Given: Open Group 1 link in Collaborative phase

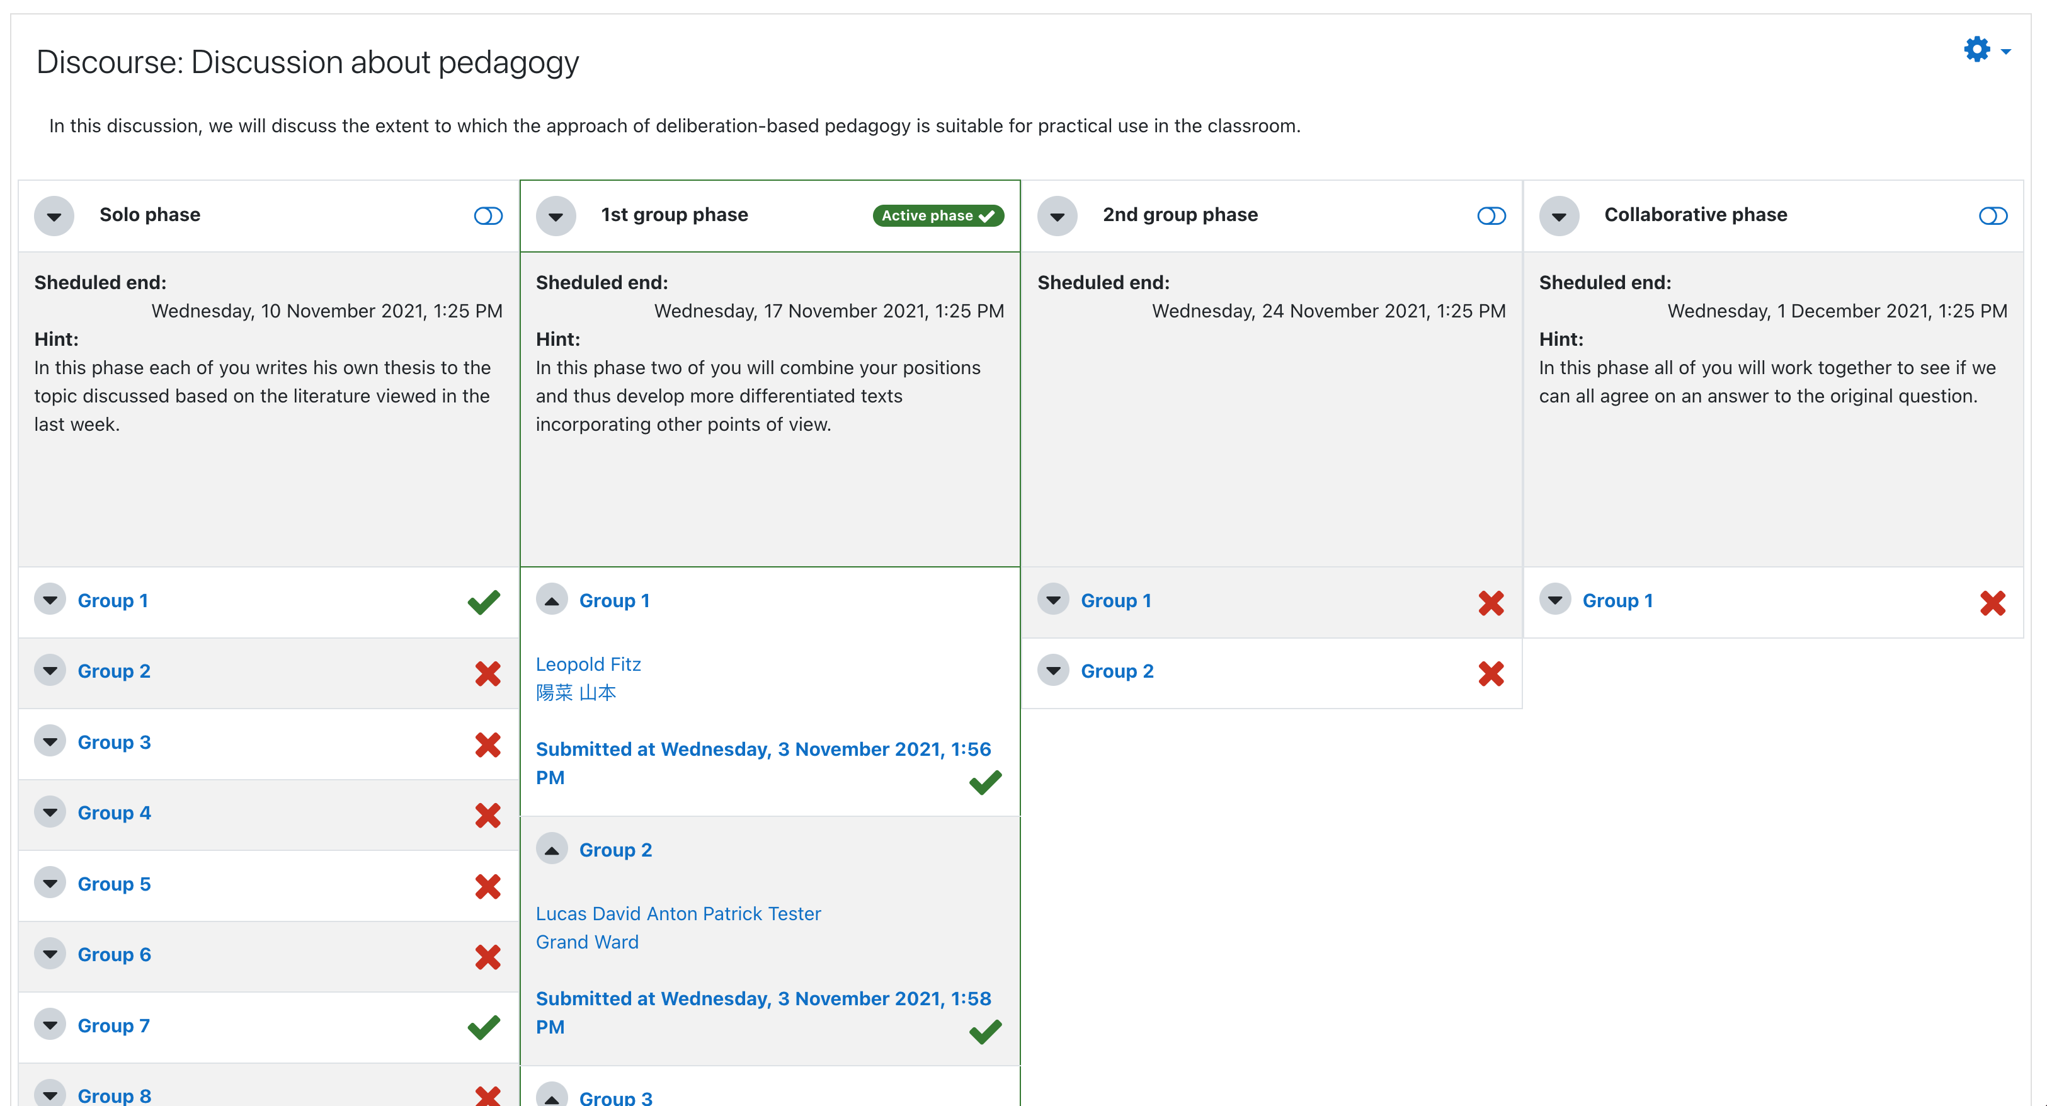Looking at the screenshot, I should click(1617, 601).
